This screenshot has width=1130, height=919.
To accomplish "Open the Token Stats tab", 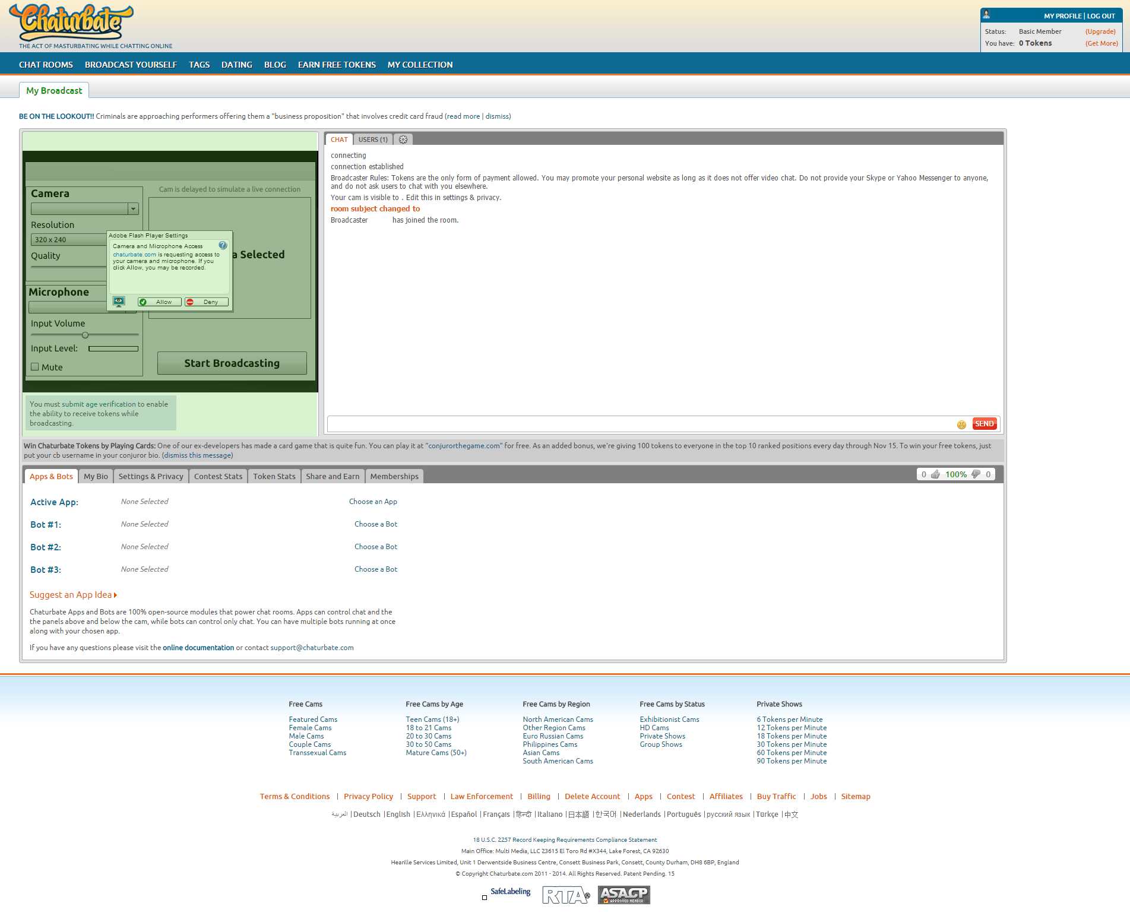I will pos(274,476).
